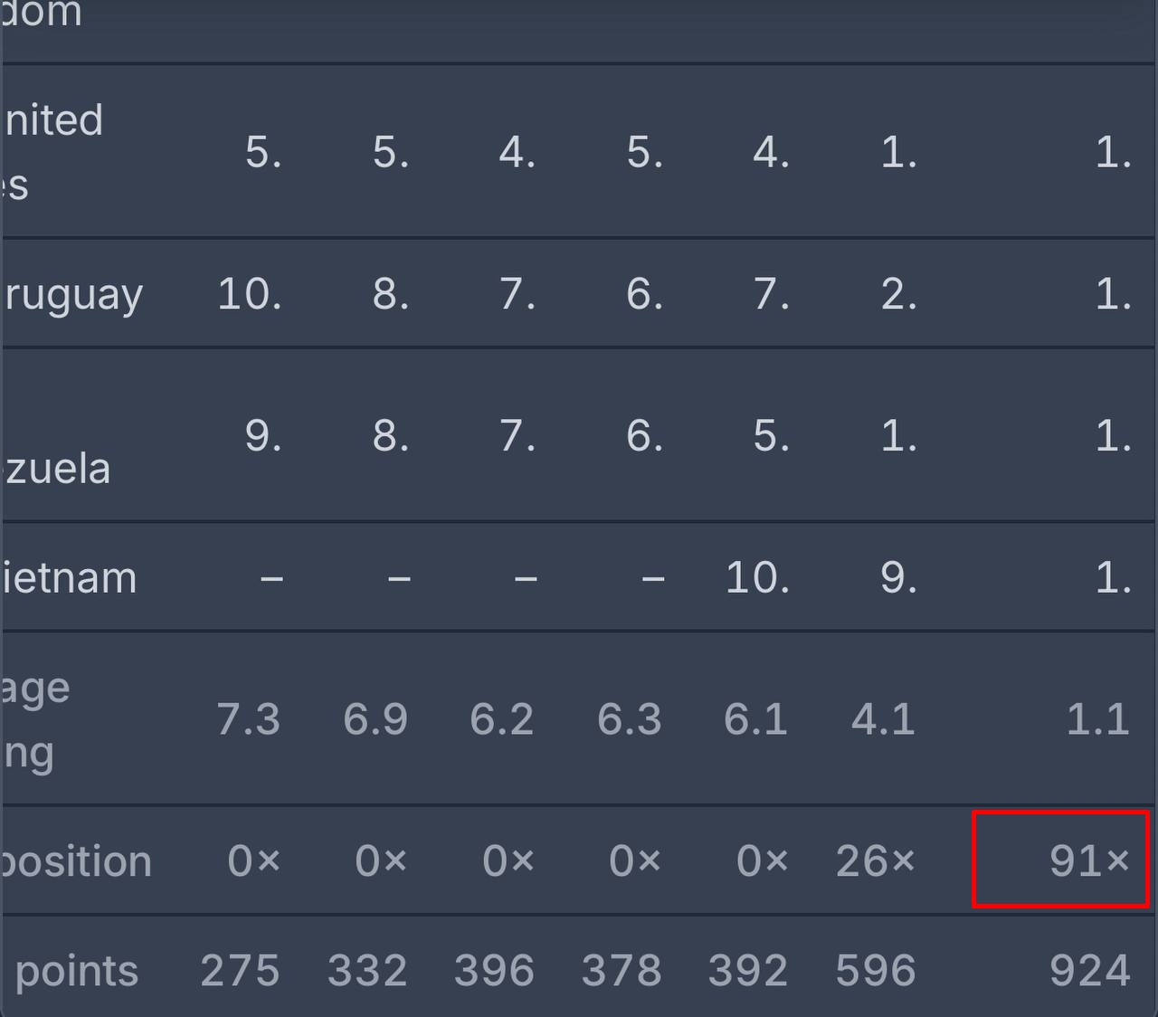Click Uruguay's 10. ranking cell
Viewport: 1158px width, 1017px height.
click(250, 295)
